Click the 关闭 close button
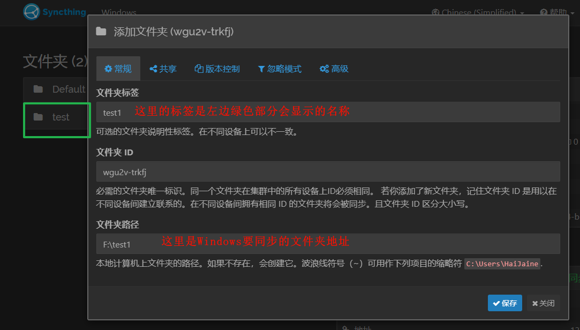The image size is (580, 330). 543,303
